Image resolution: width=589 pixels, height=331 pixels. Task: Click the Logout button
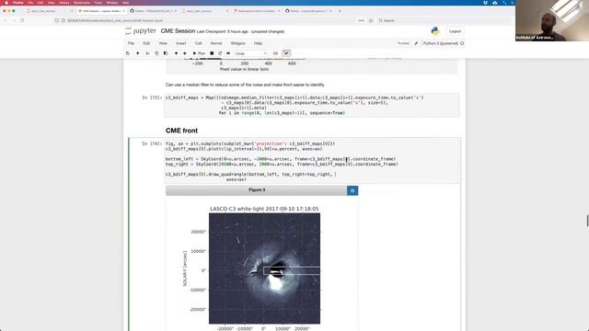click(455, 31)
